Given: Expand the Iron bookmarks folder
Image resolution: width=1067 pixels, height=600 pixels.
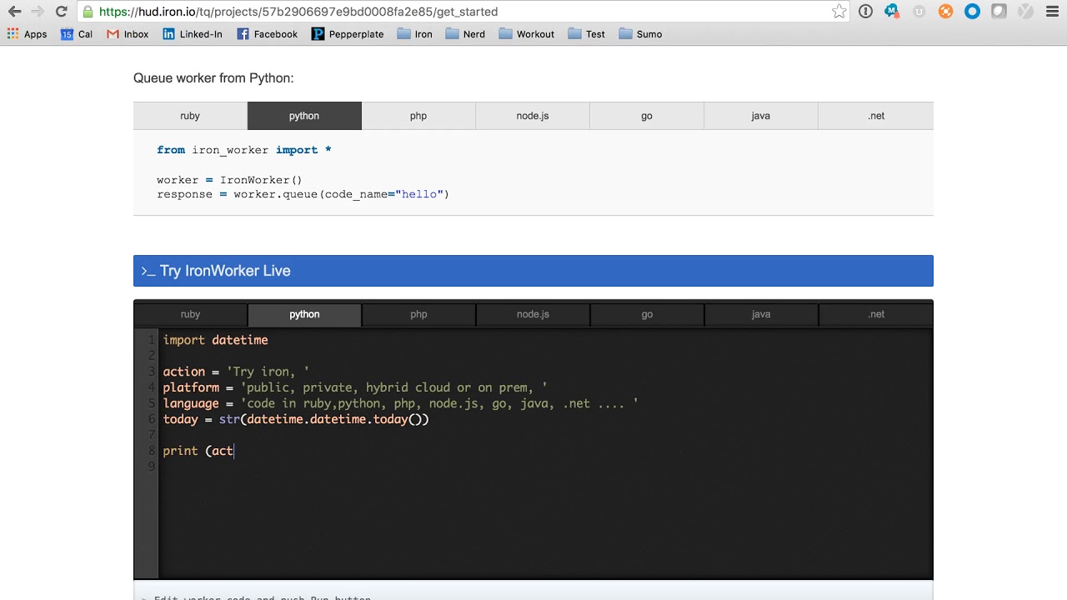Looking at the screenshot, I should click(415, 34).
